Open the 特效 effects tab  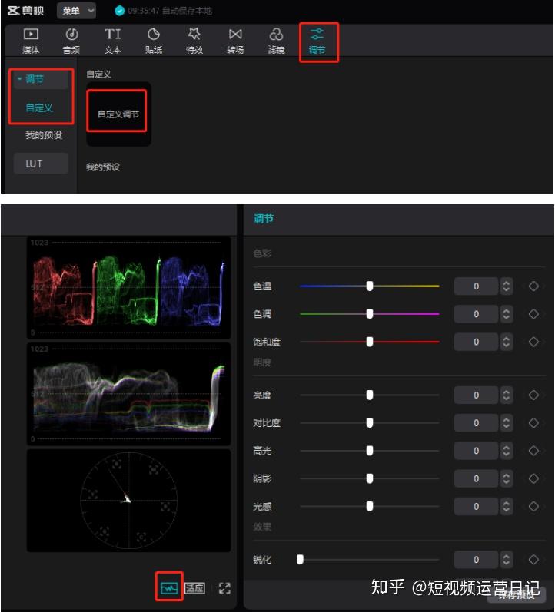point(194,41)
